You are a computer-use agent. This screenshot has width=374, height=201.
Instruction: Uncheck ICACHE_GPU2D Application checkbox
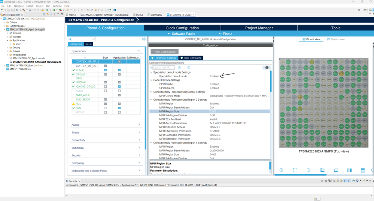coord(119,87)
